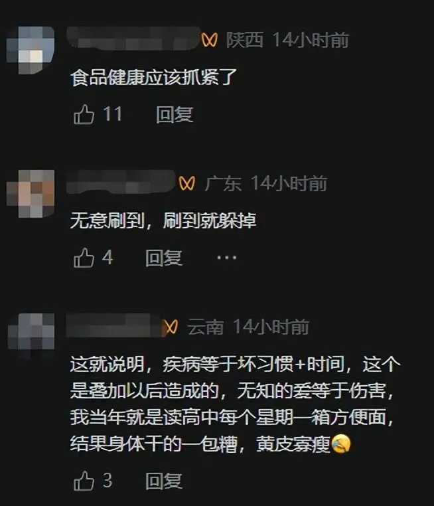
Task: Open the blurred username of the Yunnan commenter
Action: pyautogui.click(x=115, y=325)
